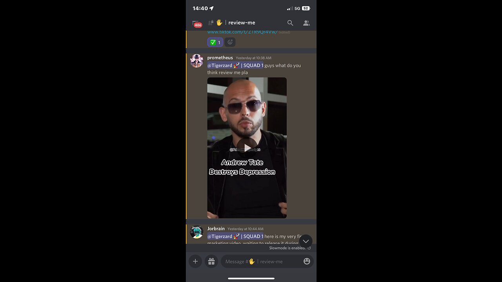Screen dimensions: 502x282
Task: Open server menu with 486 badge
Action: (x=196, y=23)
